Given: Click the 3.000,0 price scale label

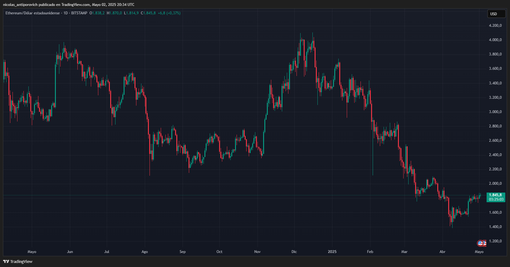Looking at the screenshot, I should pyautogui.click(x=495, y=112).
